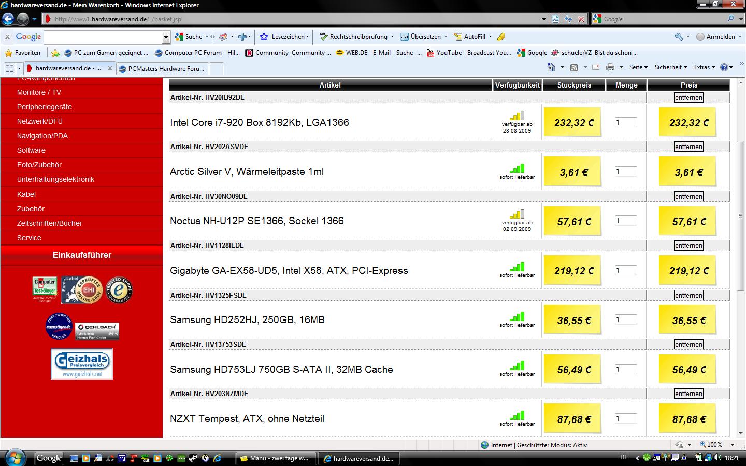Open the Sicherheit menu

coord(671,67)
